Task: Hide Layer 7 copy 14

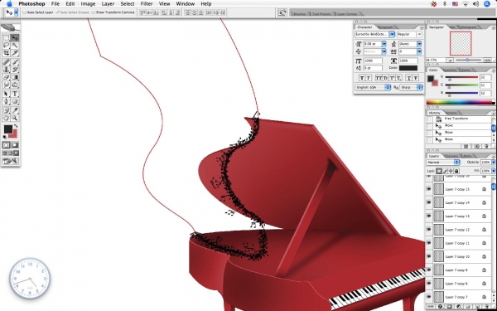Action: [x=429, y=202]
